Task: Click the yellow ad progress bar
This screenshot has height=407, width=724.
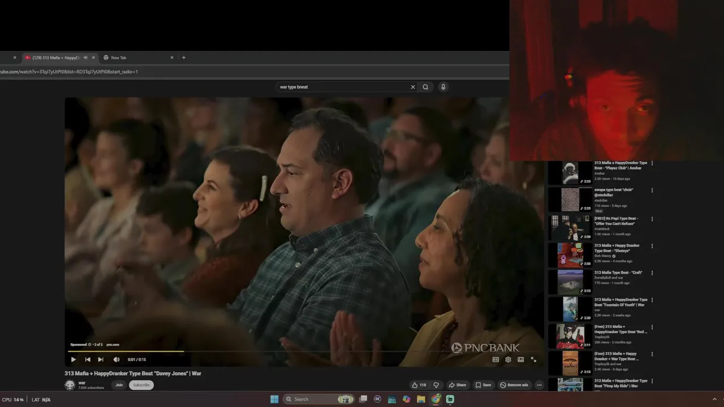Action: 126,351
